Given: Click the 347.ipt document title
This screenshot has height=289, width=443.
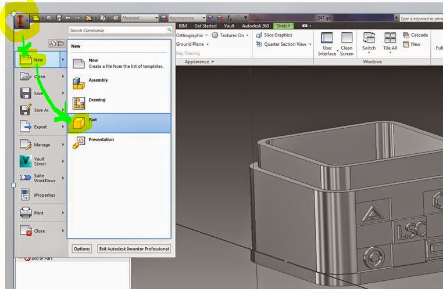Looking at the screenshot, I should [x=324, y=18].
